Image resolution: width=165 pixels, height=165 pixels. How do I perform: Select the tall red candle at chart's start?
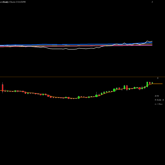click(3, 88)
